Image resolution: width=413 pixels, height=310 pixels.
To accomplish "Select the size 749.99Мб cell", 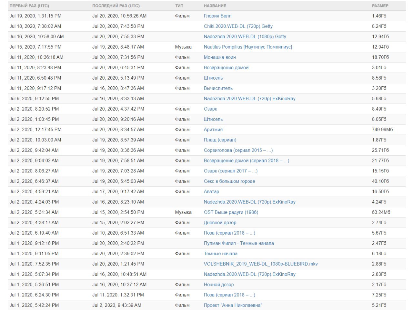I will tap(382, 129).
